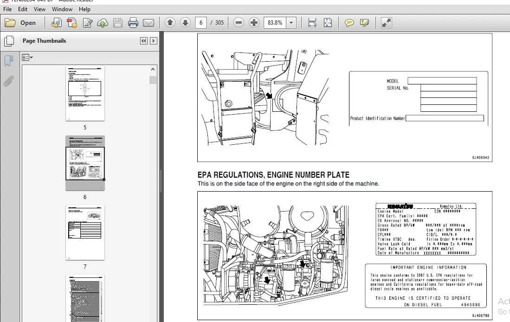Zoom in with plus button
This screenshot has width=510, height=322.
click(254, 22)
